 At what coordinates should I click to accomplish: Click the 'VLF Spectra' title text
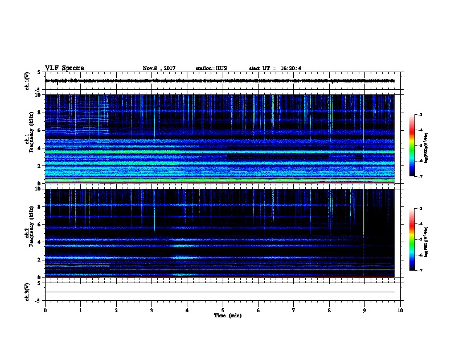coord(64,68)
